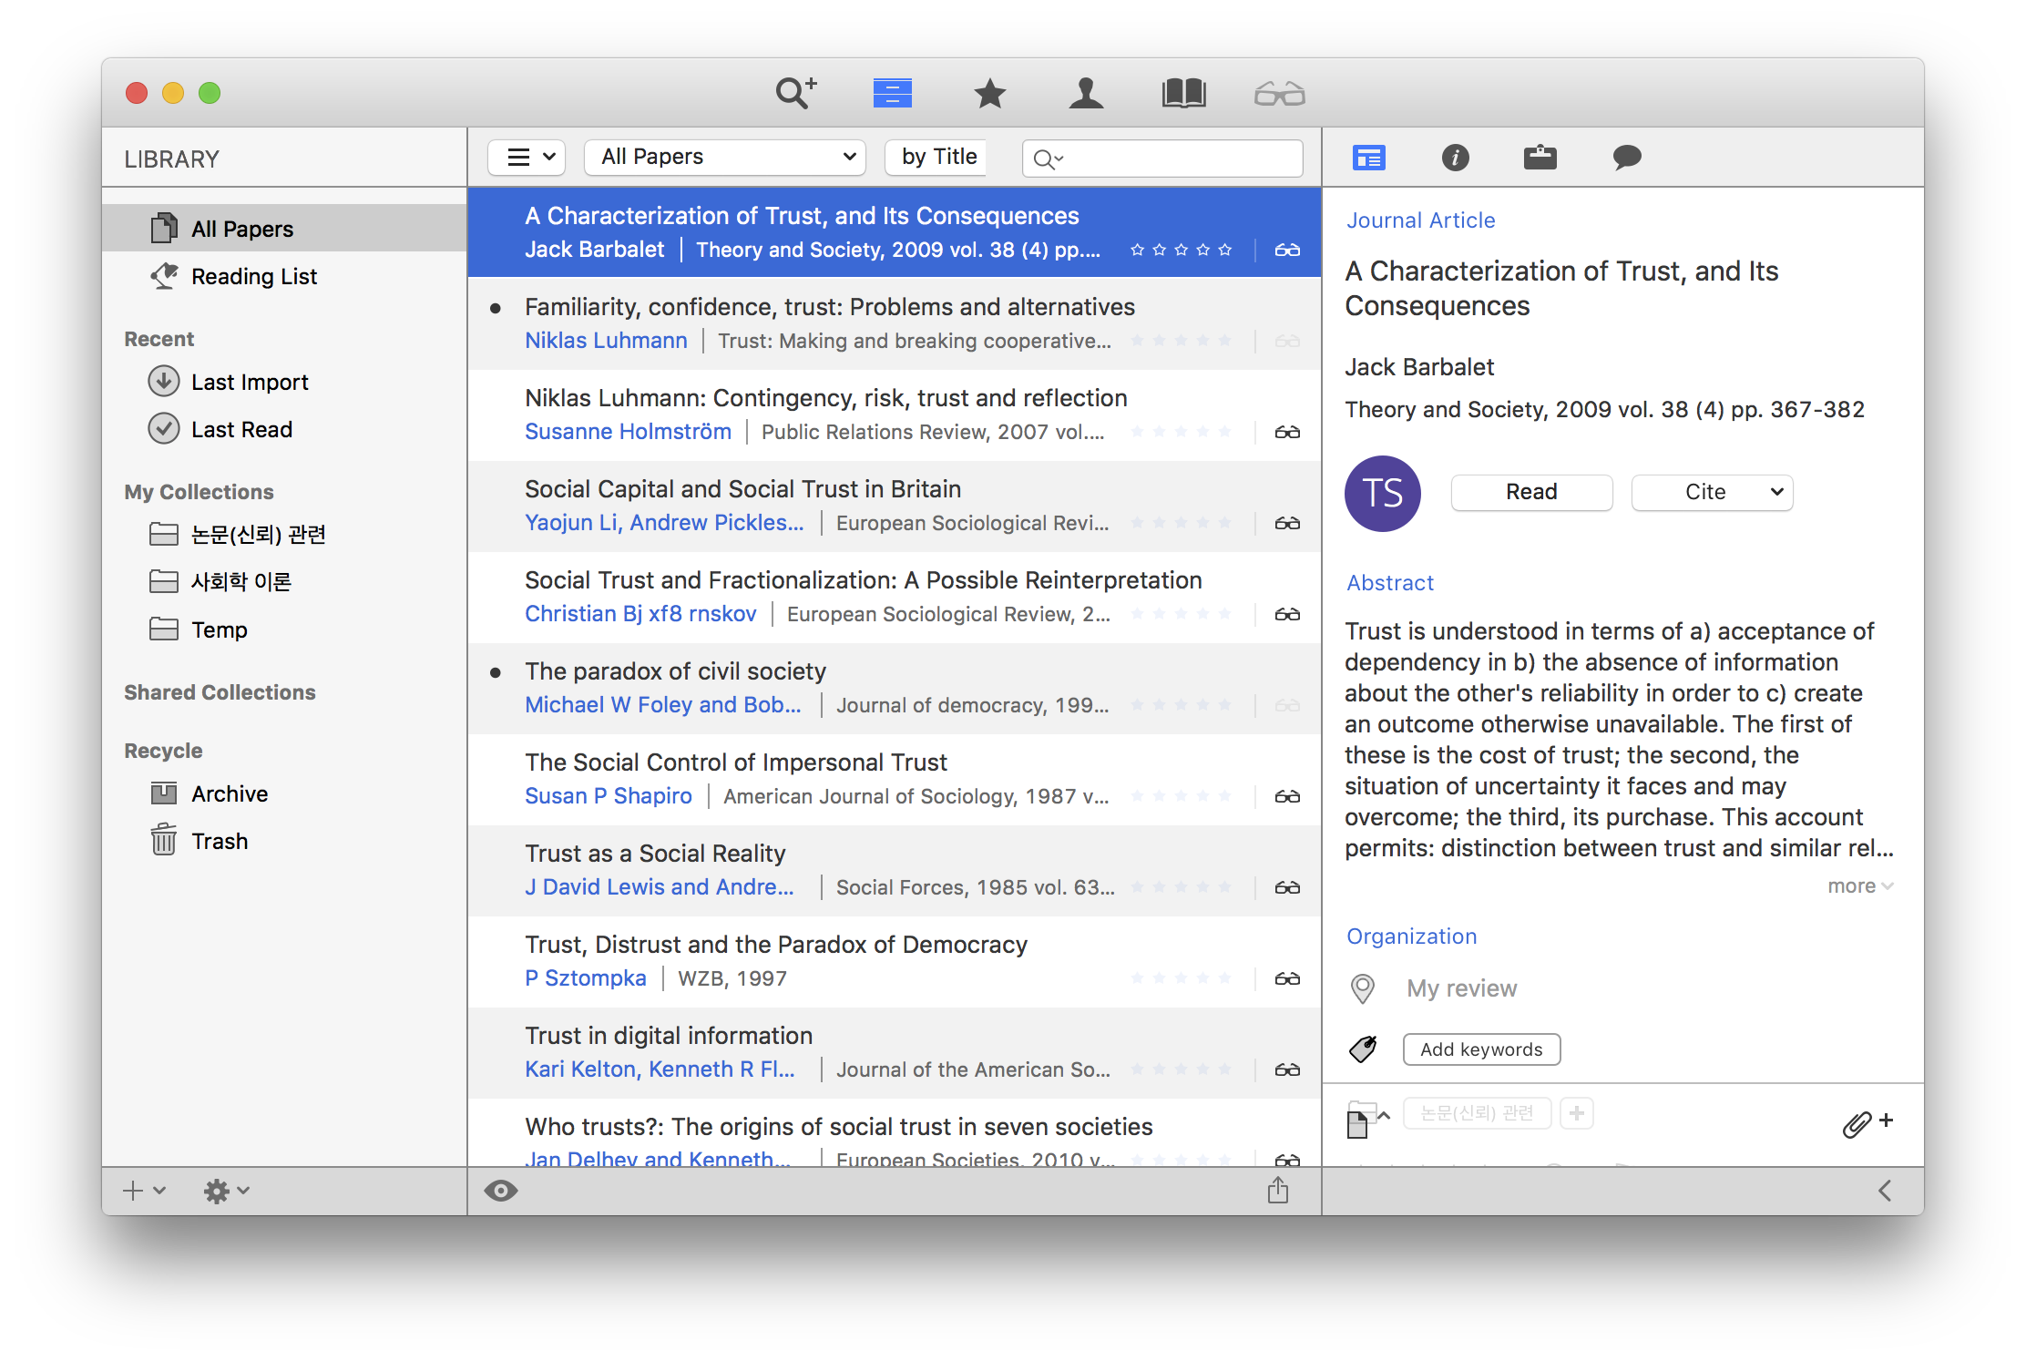Click author link Susan P Shapiro
Image resolution: width=2026 pixels, height=1361 pixels.
click(x=609, y=796)
